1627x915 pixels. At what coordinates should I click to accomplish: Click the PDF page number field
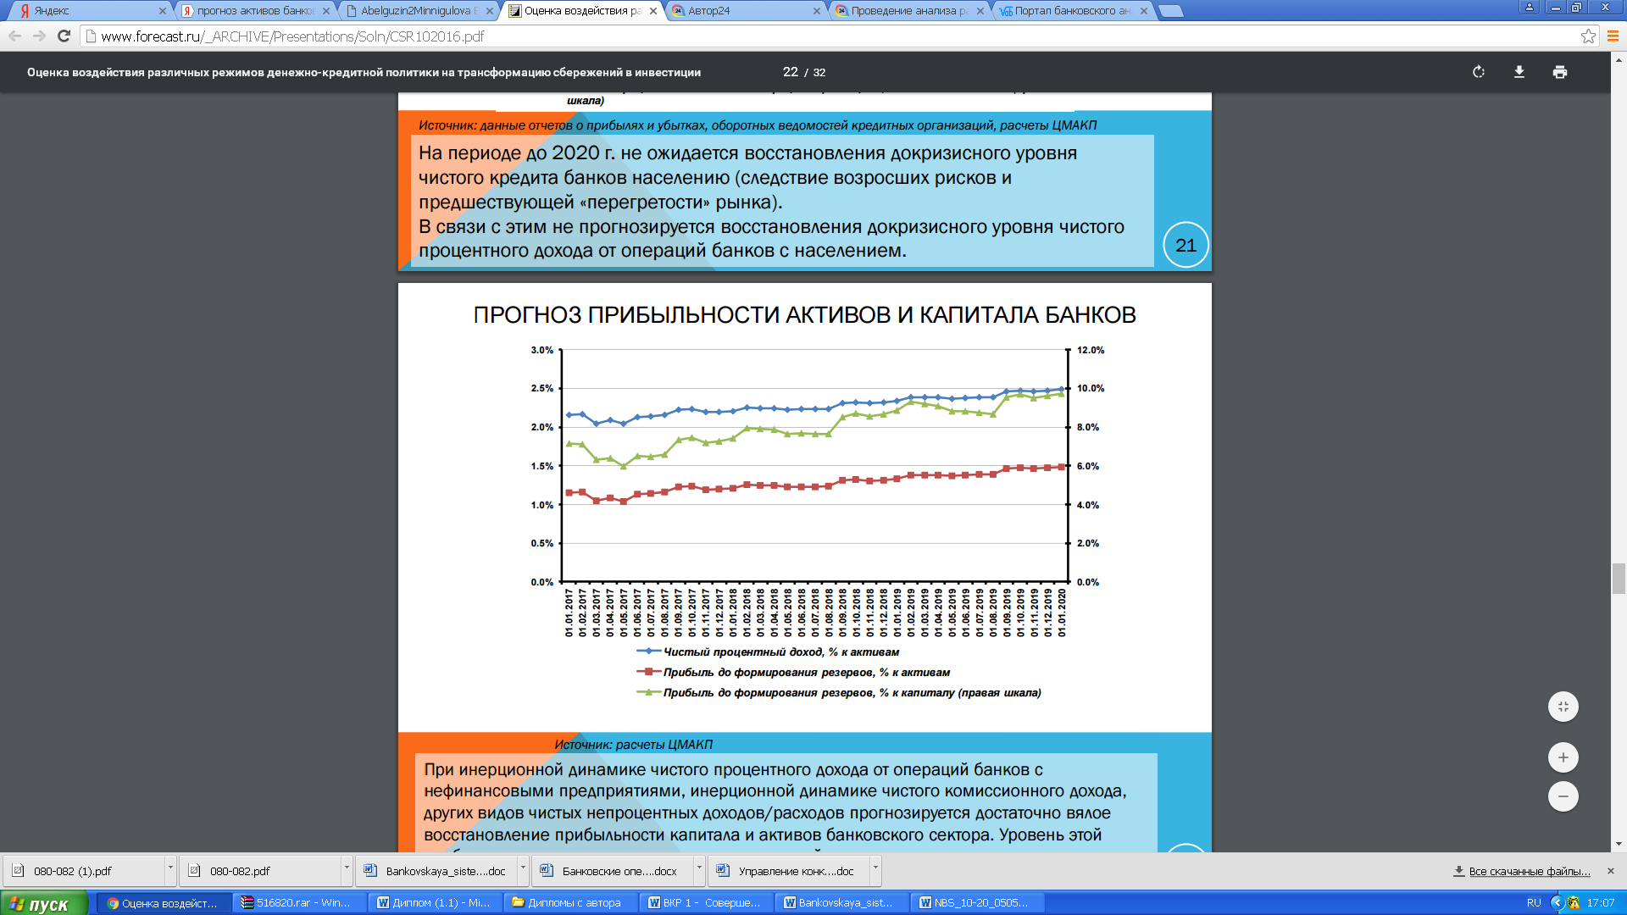(790, 72)
